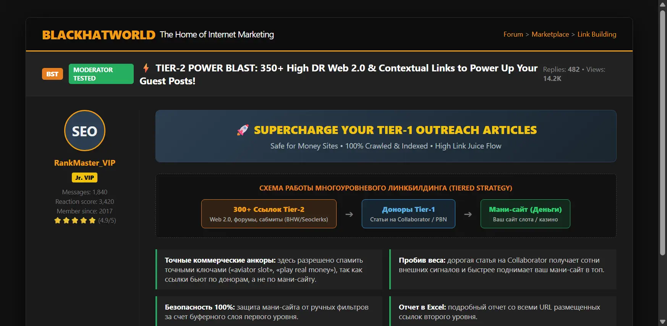
Task: Click the 'Replies: 482' text
Action: point(561,69)
